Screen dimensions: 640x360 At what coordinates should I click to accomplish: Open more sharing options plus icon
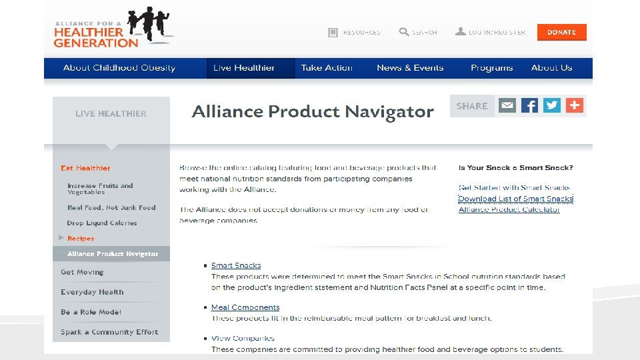click(x=574, y=106)
